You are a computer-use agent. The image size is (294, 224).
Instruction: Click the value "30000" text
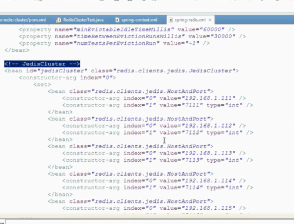click(x=223, y=36)
